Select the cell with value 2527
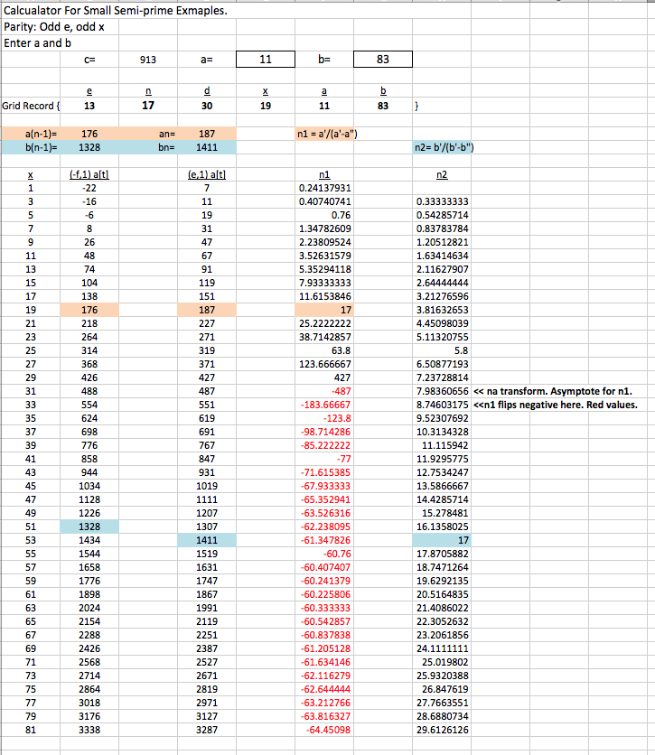This screenshot has height=755, width=655. point(207,662)
